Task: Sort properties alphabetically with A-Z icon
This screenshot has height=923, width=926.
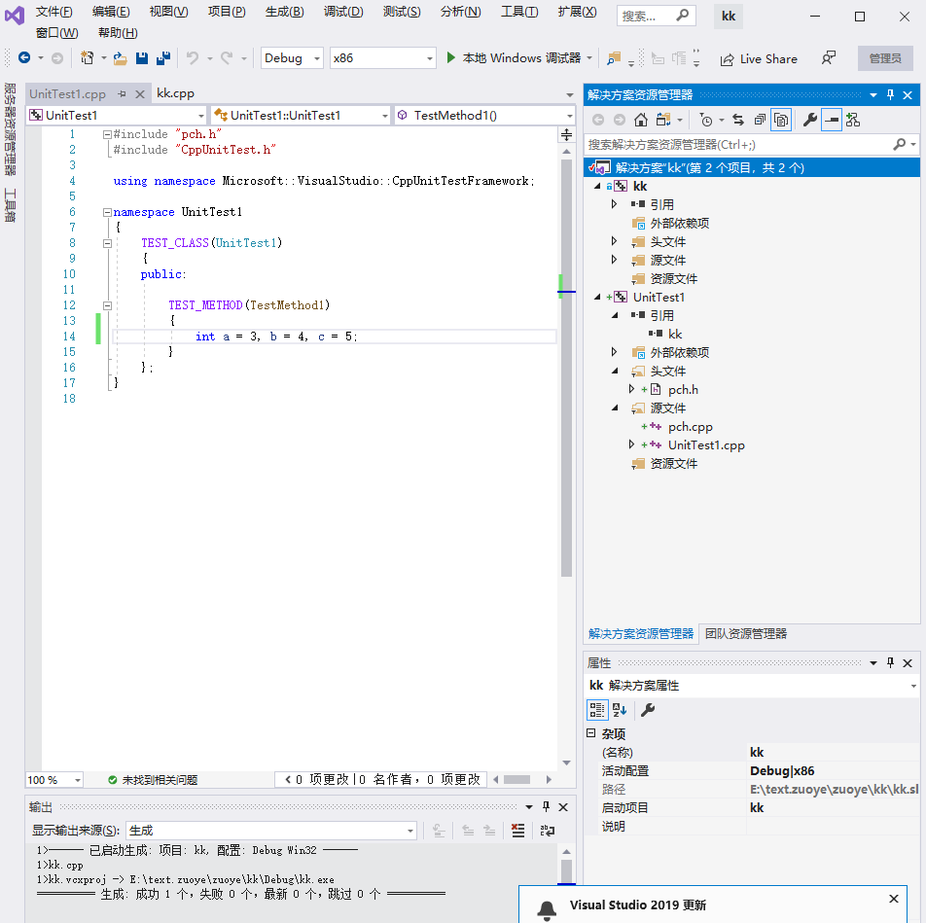Action: (620, 710)
